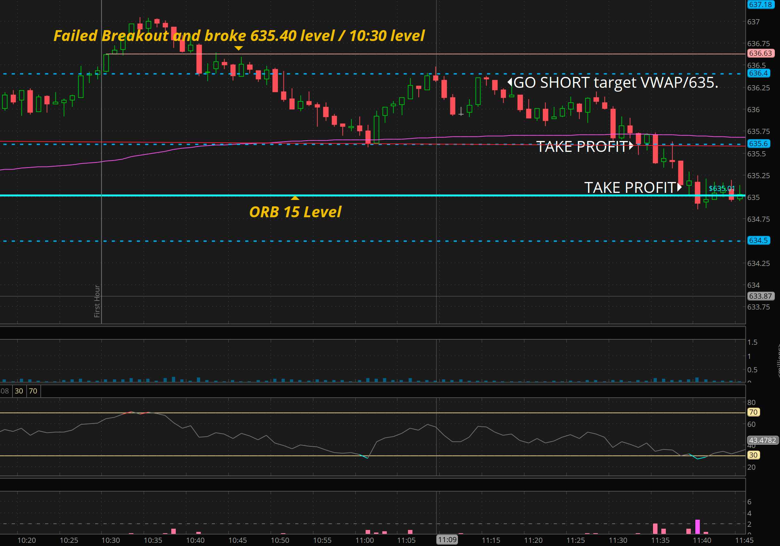Screen dimensions: 780x546
Task: Click the 634.5 dashed level price label
Action: (758, 240)
